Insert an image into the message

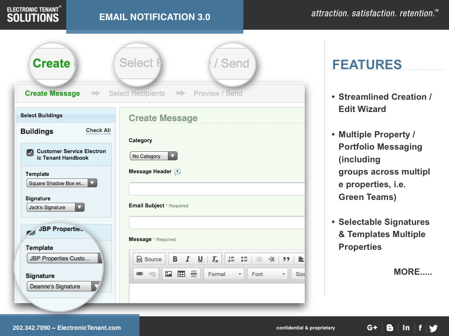[x=168, y=274]
